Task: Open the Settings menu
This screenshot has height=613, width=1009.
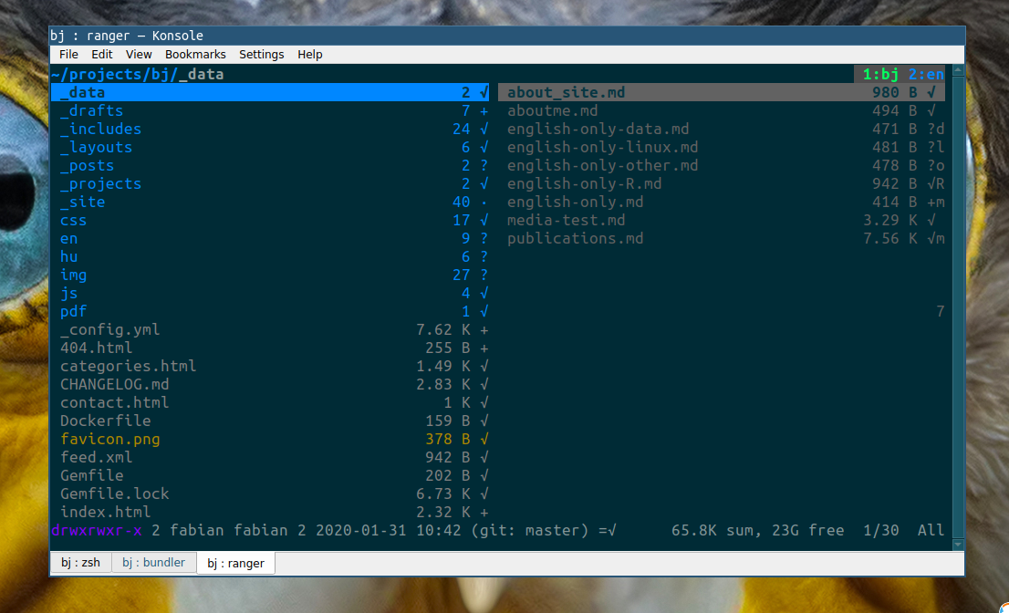Action: 261,54
